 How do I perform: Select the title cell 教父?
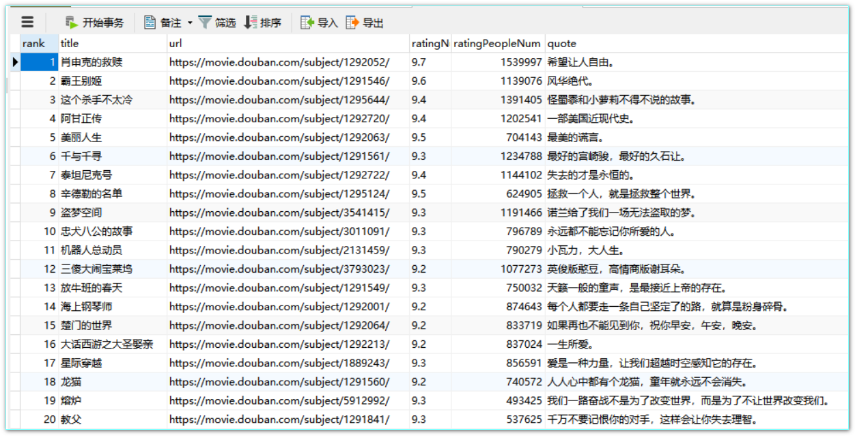pyautogui.click(x=113, y=420)
